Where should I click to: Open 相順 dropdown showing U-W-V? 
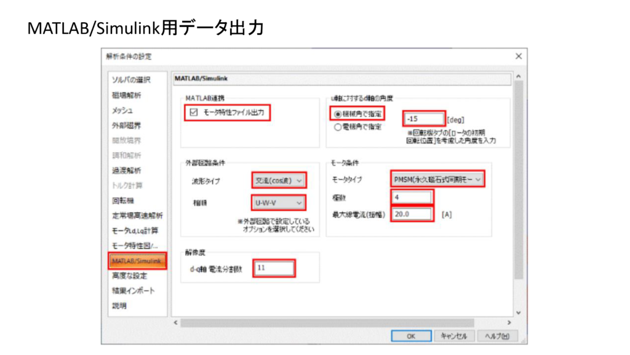pyautogui.click(x=279, y=203)
